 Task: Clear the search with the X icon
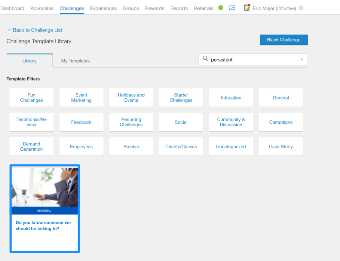tap(302, 59)
